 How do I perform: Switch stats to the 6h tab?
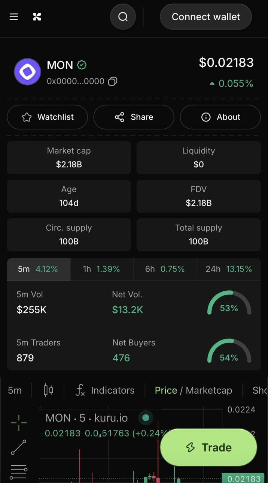coord(165,269)
